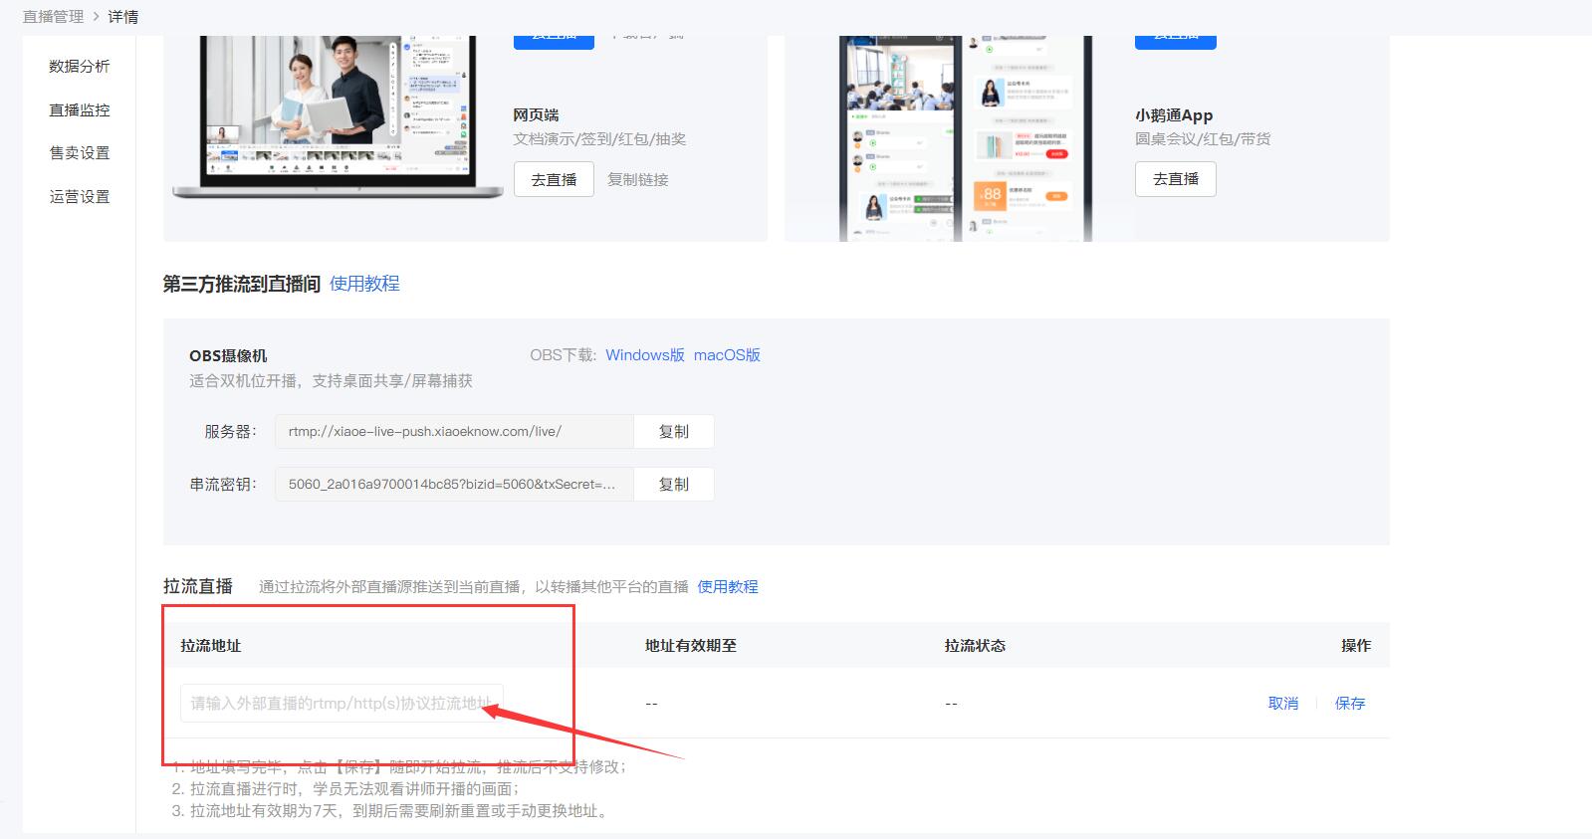Click the 服务器 rtmp address field
Screen dimensions: 1592x839
pos(454,432)
